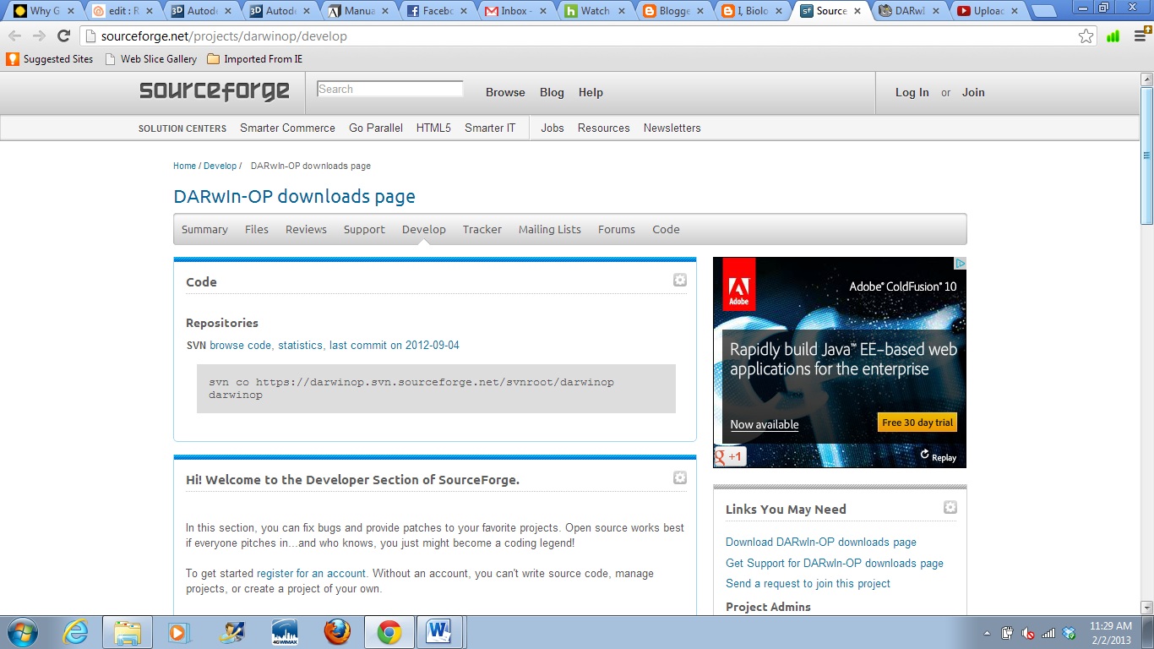Click the AdChoices icon on the Adobe ad
This screenshot has width=1154, height=649.
tap(960, 264)
